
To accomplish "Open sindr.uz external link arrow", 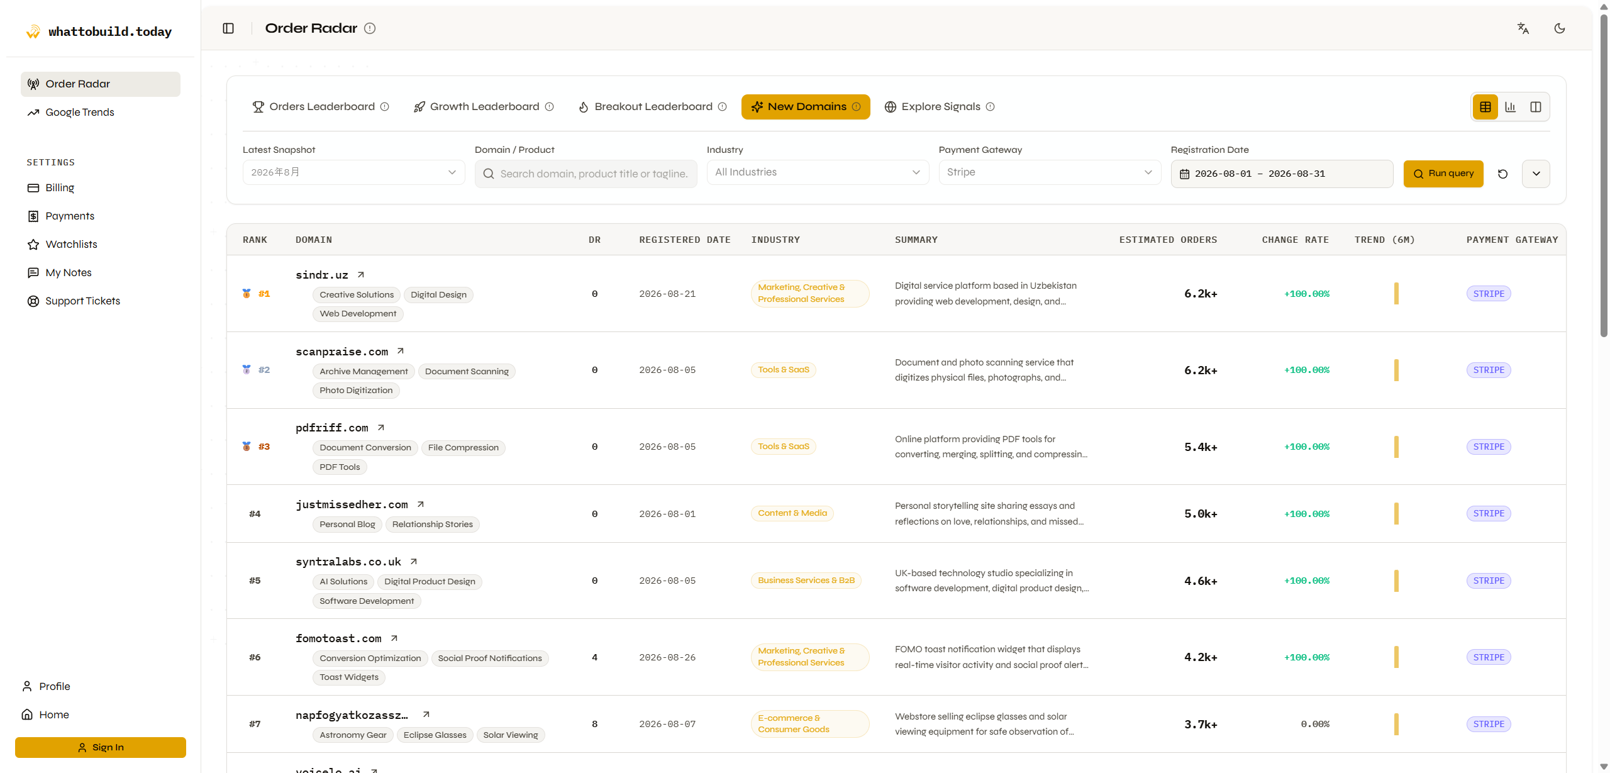I will click(x=361, y=275).
